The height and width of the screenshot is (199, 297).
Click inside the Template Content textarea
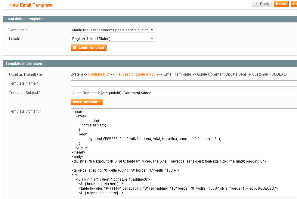pos(184,153)
